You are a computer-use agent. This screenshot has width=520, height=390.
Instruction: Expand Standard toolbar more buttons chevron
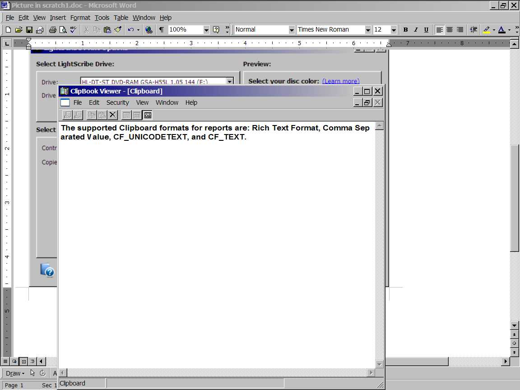coord(227,30)
